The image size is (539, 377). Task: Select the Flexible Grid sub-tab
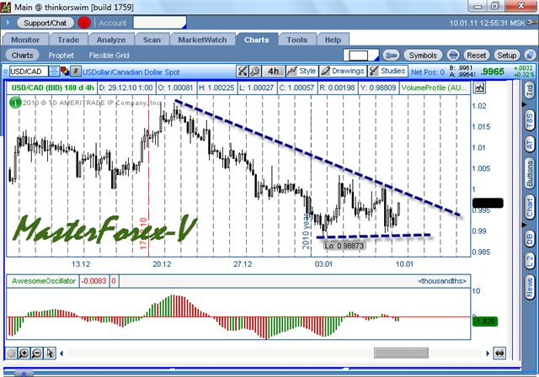[109, 56]
